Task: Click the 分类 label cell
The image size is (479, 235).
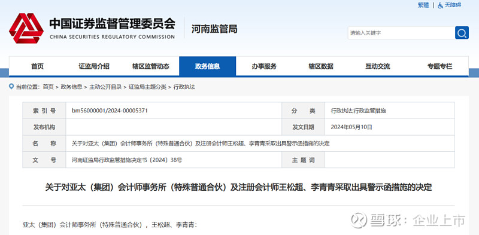Action: coord(303,111)
